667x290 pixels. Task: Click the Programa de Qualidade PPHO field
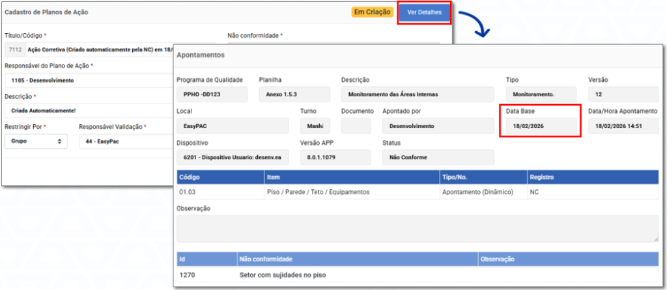point(212,94)
